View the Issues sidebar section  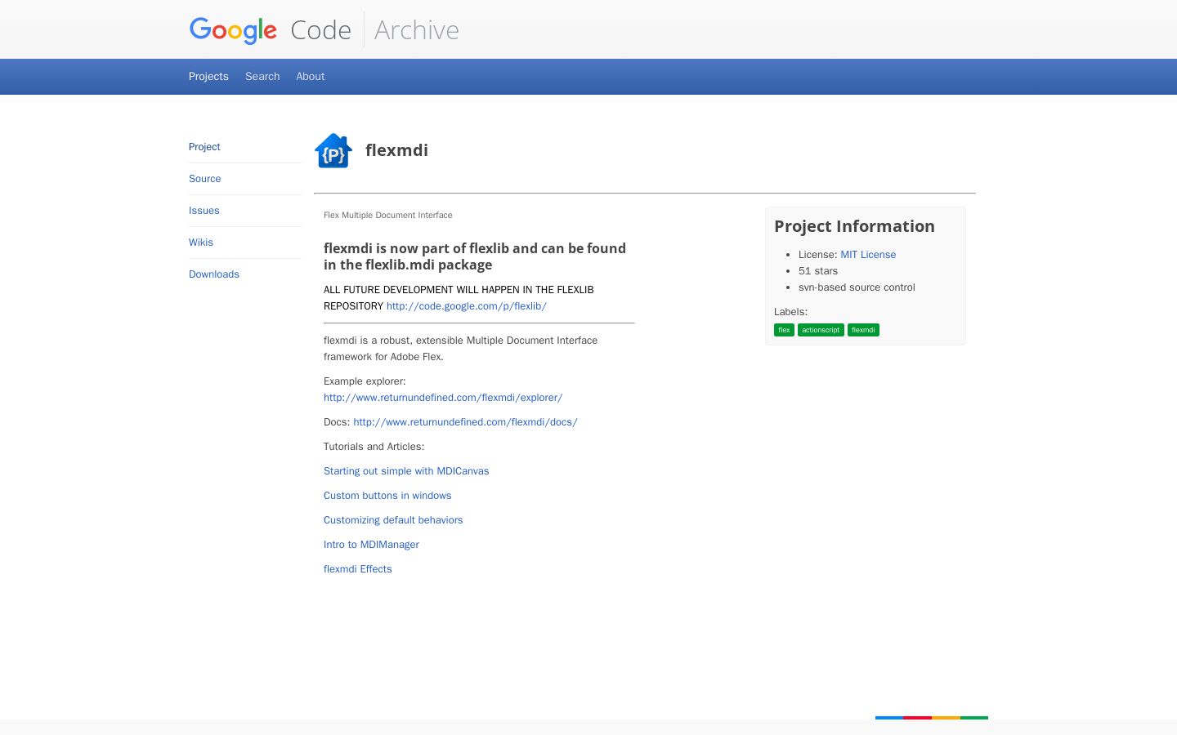[204, 211]
